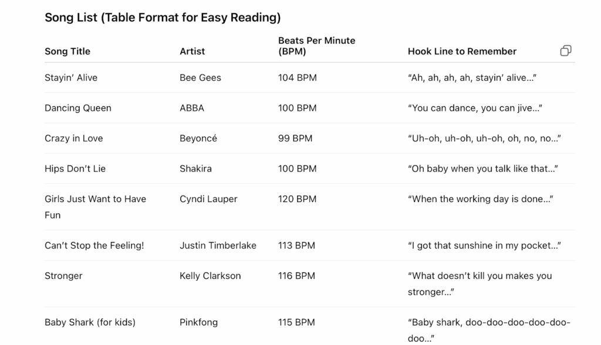Viewport: 601px width, 345px height.
Task: Click the Baby Shark (for kids) cell
Action: point(90,323)
